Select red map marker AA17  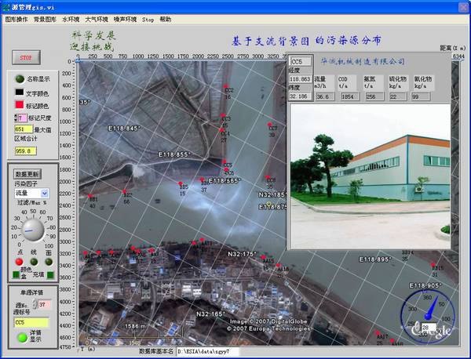(378, 332)
